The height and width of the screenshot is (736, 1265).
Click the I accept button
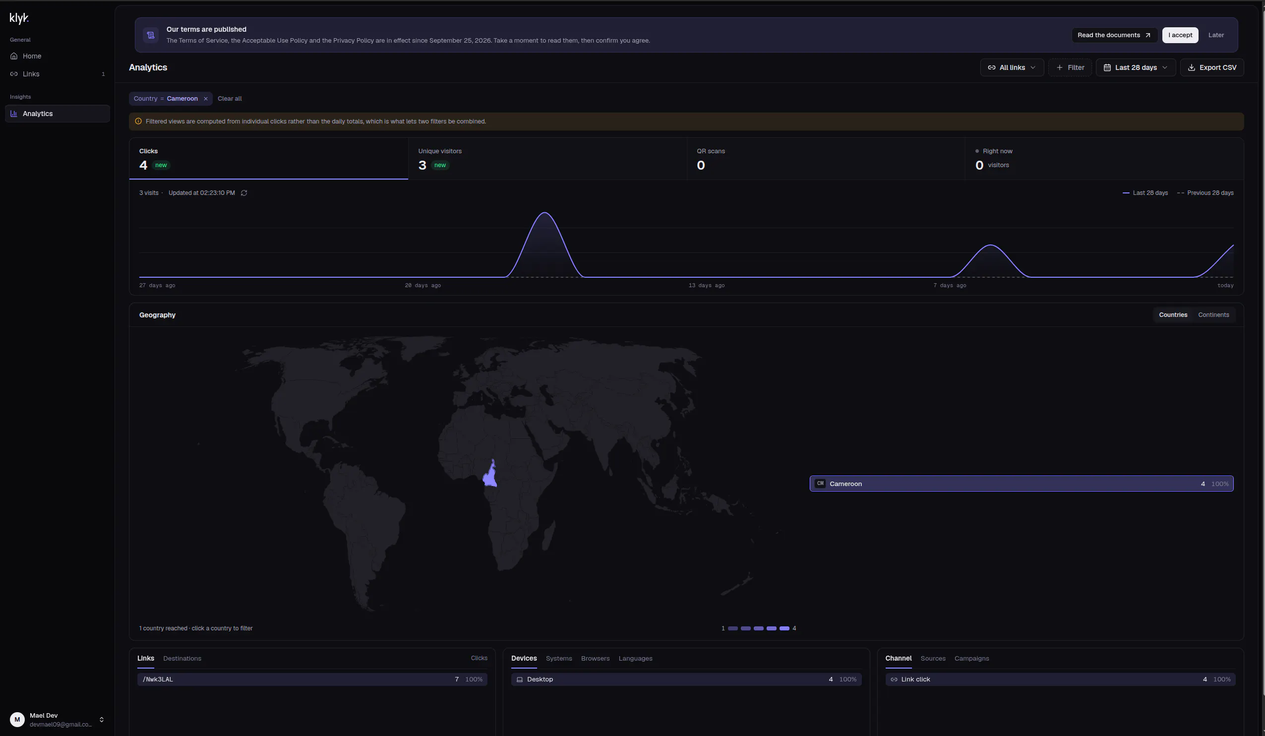tap(1180, 35)
